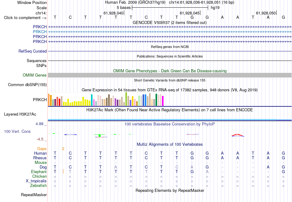Click the 'GENCODE V50lift37 (2 items filtered out)' title

click(170, 22)
